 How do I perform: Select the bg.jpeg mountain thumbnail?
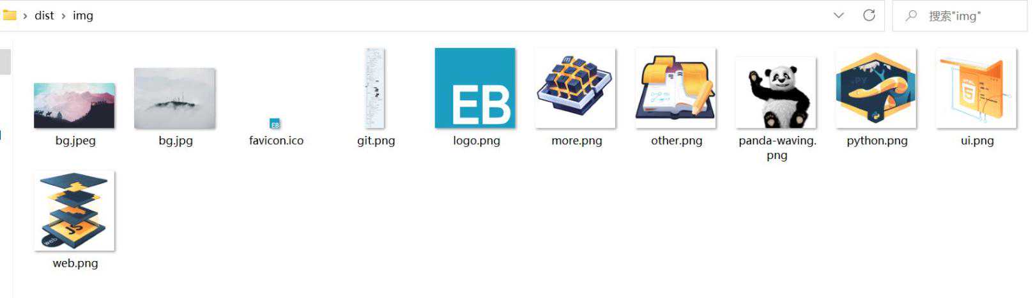pos(74,105)
